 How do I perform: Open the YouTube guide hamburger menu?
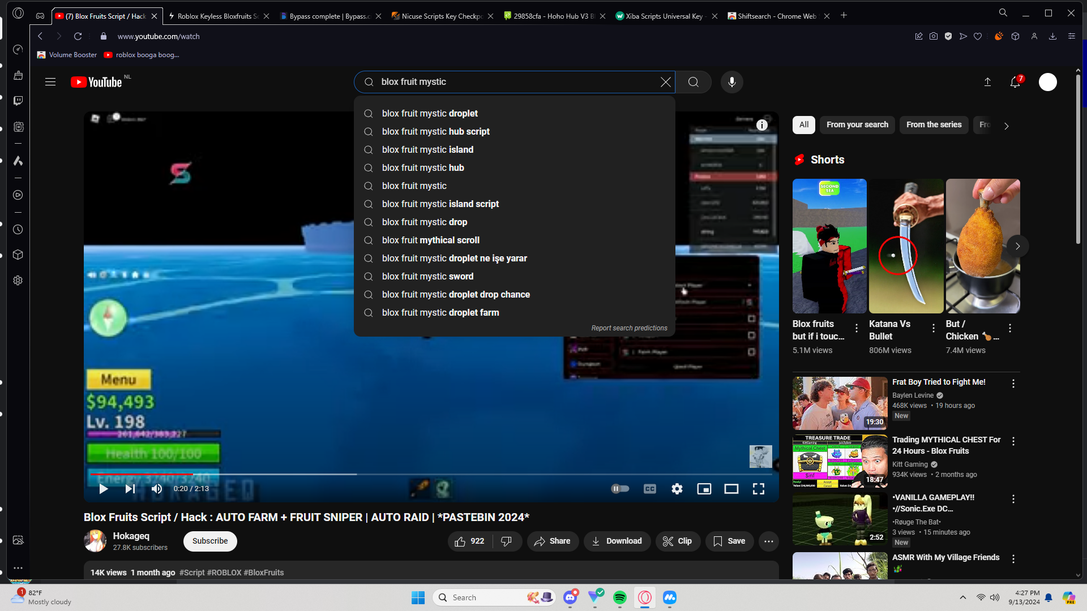50,82
